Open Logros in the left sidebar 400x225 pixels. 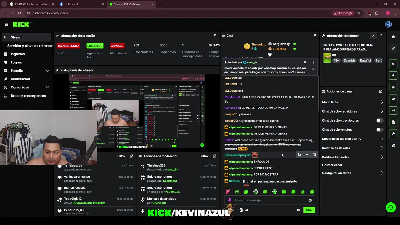click(27, 62)
